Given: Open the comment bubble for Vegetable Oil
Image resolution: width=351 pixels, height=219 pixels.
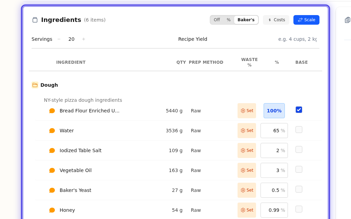Looking at the screenshot, I should 52,170.
